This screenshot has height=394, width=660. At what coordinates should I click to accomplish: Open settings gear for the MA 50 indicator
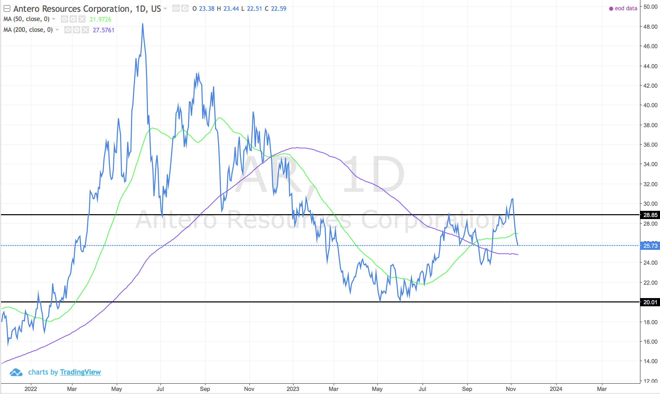[73, 19]
